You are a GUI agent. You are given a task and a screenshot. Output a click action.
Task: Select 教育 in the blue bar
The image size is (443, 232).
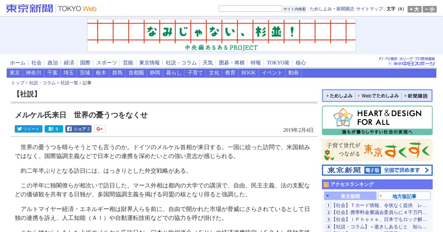(x=230, y=73)
